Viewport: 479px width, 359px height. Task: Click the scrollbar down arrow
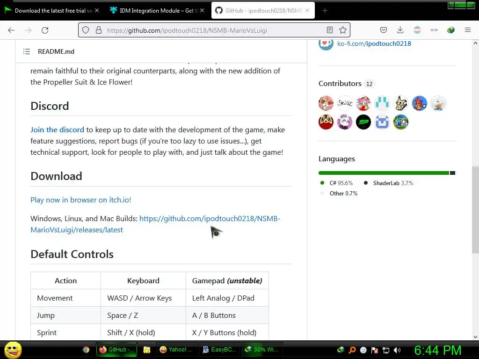[475, 337]
